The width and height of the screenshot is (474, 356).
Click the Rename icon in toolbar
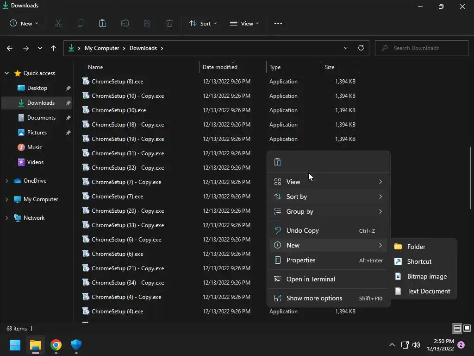pyautogui.click(x=125, y=23)
